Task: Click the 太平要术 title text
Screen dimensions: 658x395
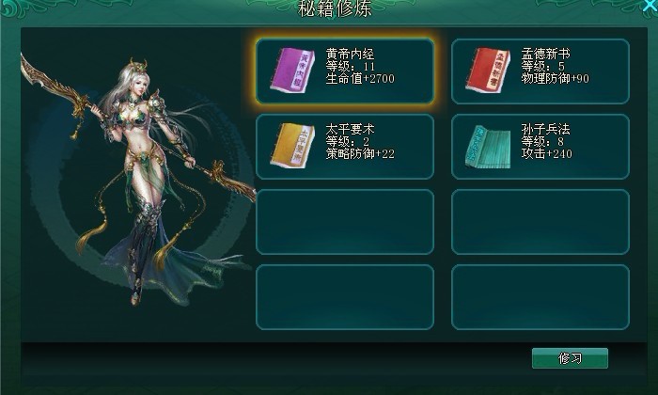Action: coord(350,129)
